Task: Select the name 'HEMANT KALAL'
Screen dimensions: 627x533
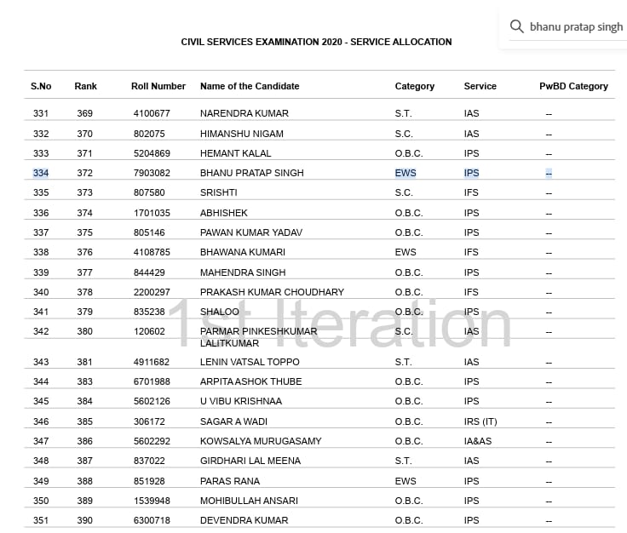Action: 235,153
